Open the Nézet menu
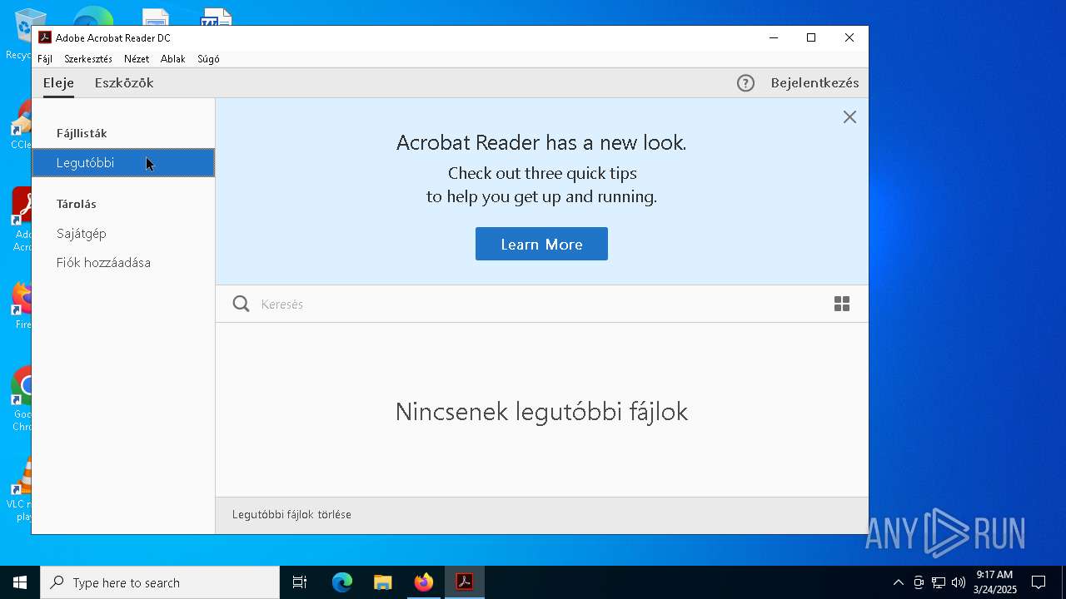The width and height of the screenshot is (1066, 599). point(137,59)
